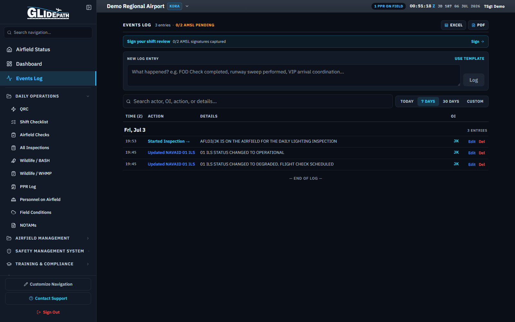The height and width of the screenshot is (322, 515).
Task: Click the Safety Management System shield icon
Action: [9, 251]
